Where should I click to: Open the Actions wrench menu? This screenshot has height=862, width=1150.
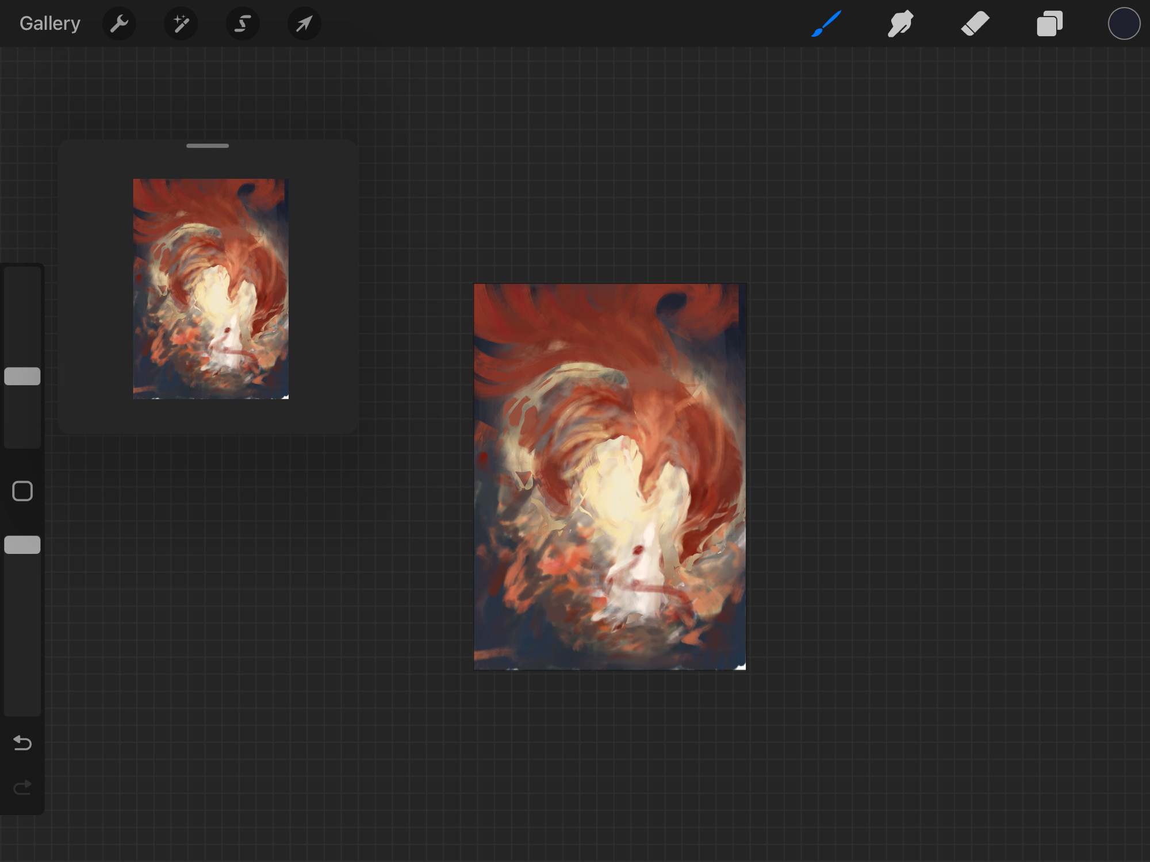click(119, 24)
